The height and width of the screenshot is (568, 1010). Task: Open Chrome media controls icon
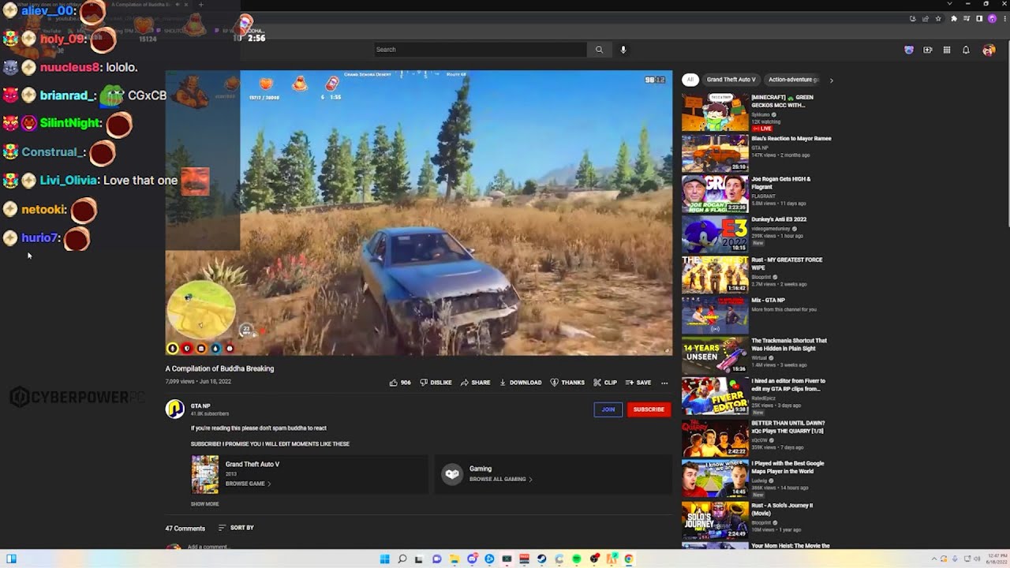point(967,18)
